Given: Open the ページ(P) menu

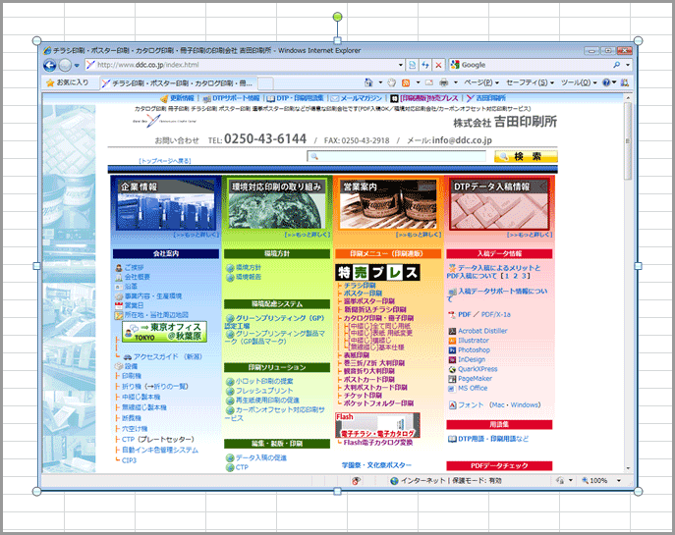Looking at the screenshot, I should 481,82.
